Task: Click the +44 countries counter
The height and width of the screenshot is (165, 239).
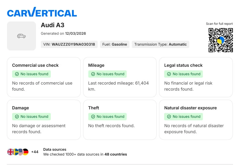Action: 35,152
